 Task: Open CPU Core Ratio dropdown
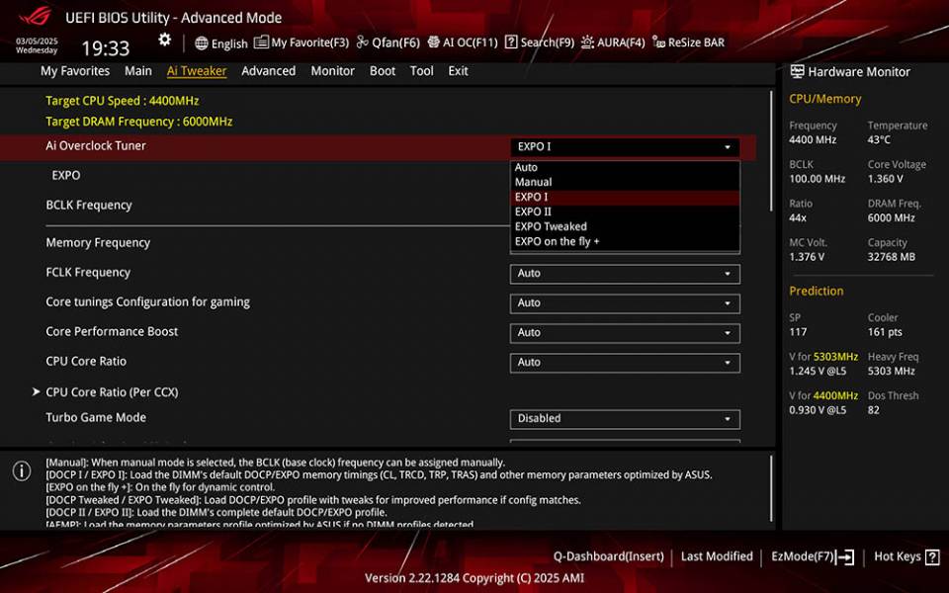[625, 363]
